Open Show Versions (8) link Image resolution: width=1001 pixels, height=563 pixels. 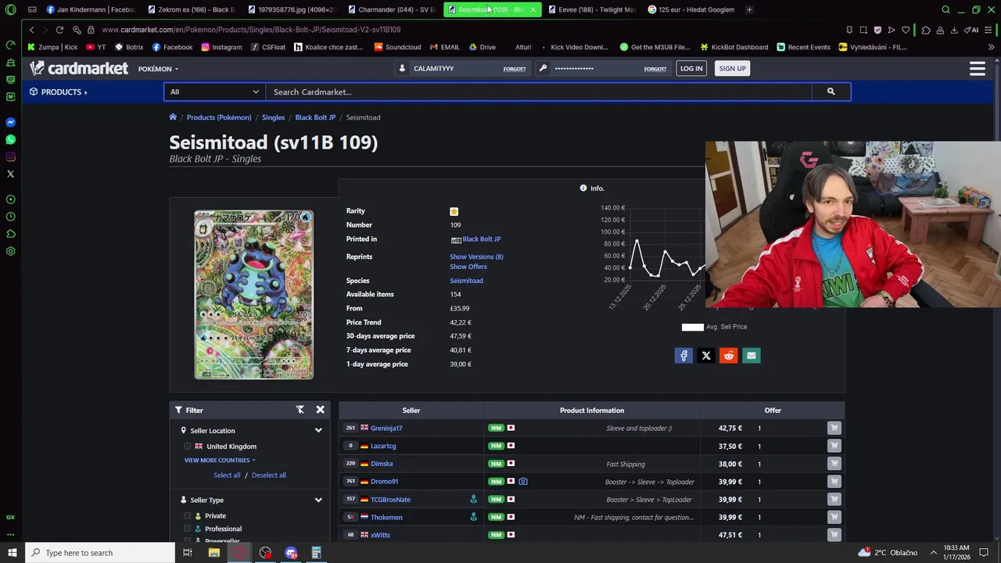coord(476,256)
